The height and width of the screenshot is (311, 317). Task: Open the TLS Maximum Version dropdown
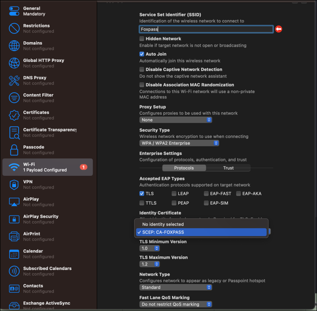(150, 264)
